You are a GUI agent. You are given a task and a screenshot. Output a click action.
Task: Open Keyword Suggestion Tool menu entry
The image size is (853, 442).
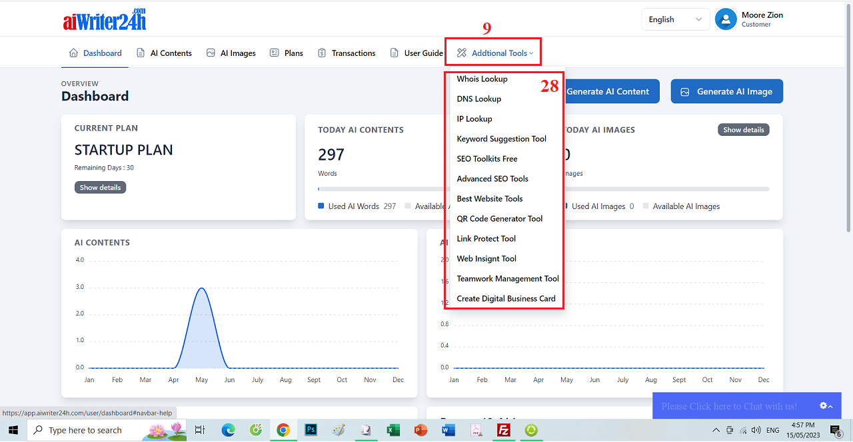[501, 139]
